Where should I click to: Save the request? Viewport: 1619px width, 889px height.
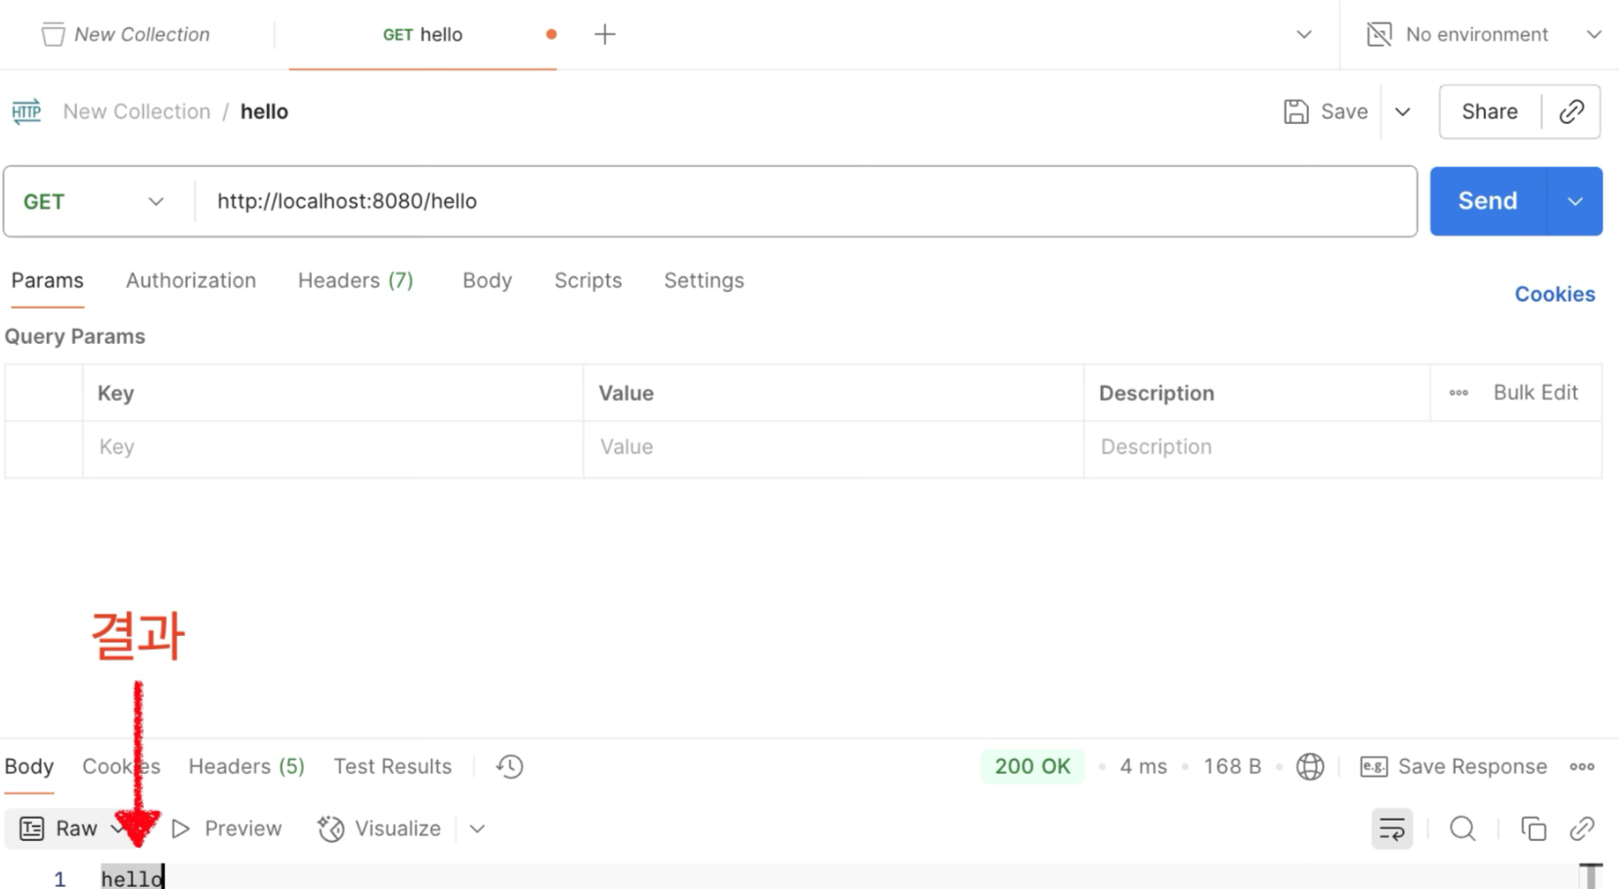[x=1326, y=111]
